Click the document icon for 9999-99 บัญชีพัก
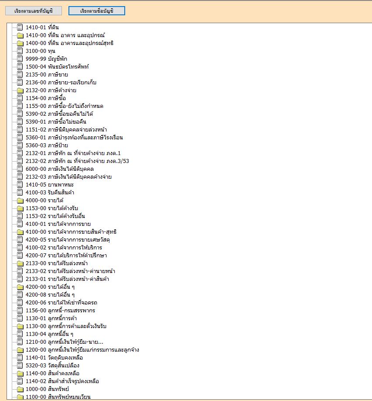This screenshot has width=372, height=401. pos(20,59)
